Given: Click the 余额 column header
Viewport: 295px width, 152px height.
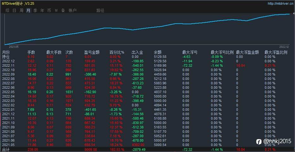Looking at the screenshot, I should click(x=158, y=53).
